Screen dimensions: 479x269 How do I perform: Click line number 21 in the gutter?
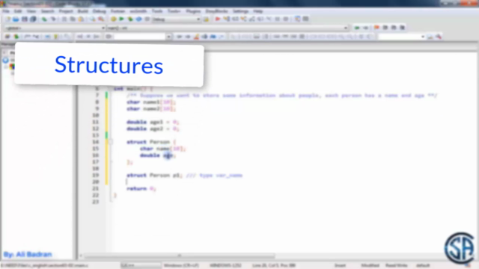95,188
